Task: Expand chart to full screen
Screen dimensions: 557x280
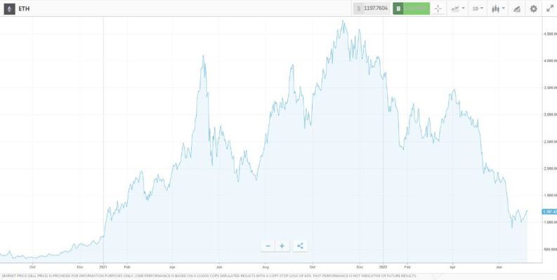Action: pos(550,8)
